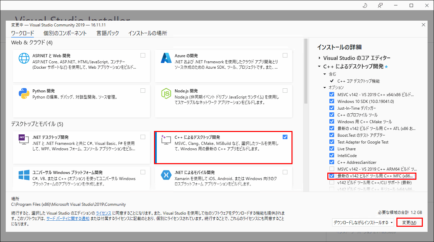
Task: Check the C++/CLI サポート option
Action: point(332,182)
